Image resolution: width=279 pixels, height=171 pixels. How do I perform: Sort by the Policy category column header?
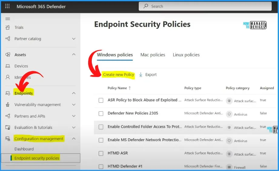237,88
